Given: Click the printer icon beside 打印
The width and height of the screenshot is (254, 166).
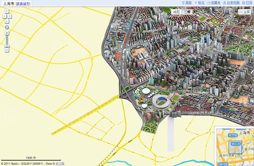Looking at the screenshot, I should tap(244, 3).
